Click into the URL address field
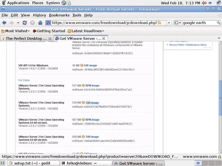222x166 pixels. 105,23
